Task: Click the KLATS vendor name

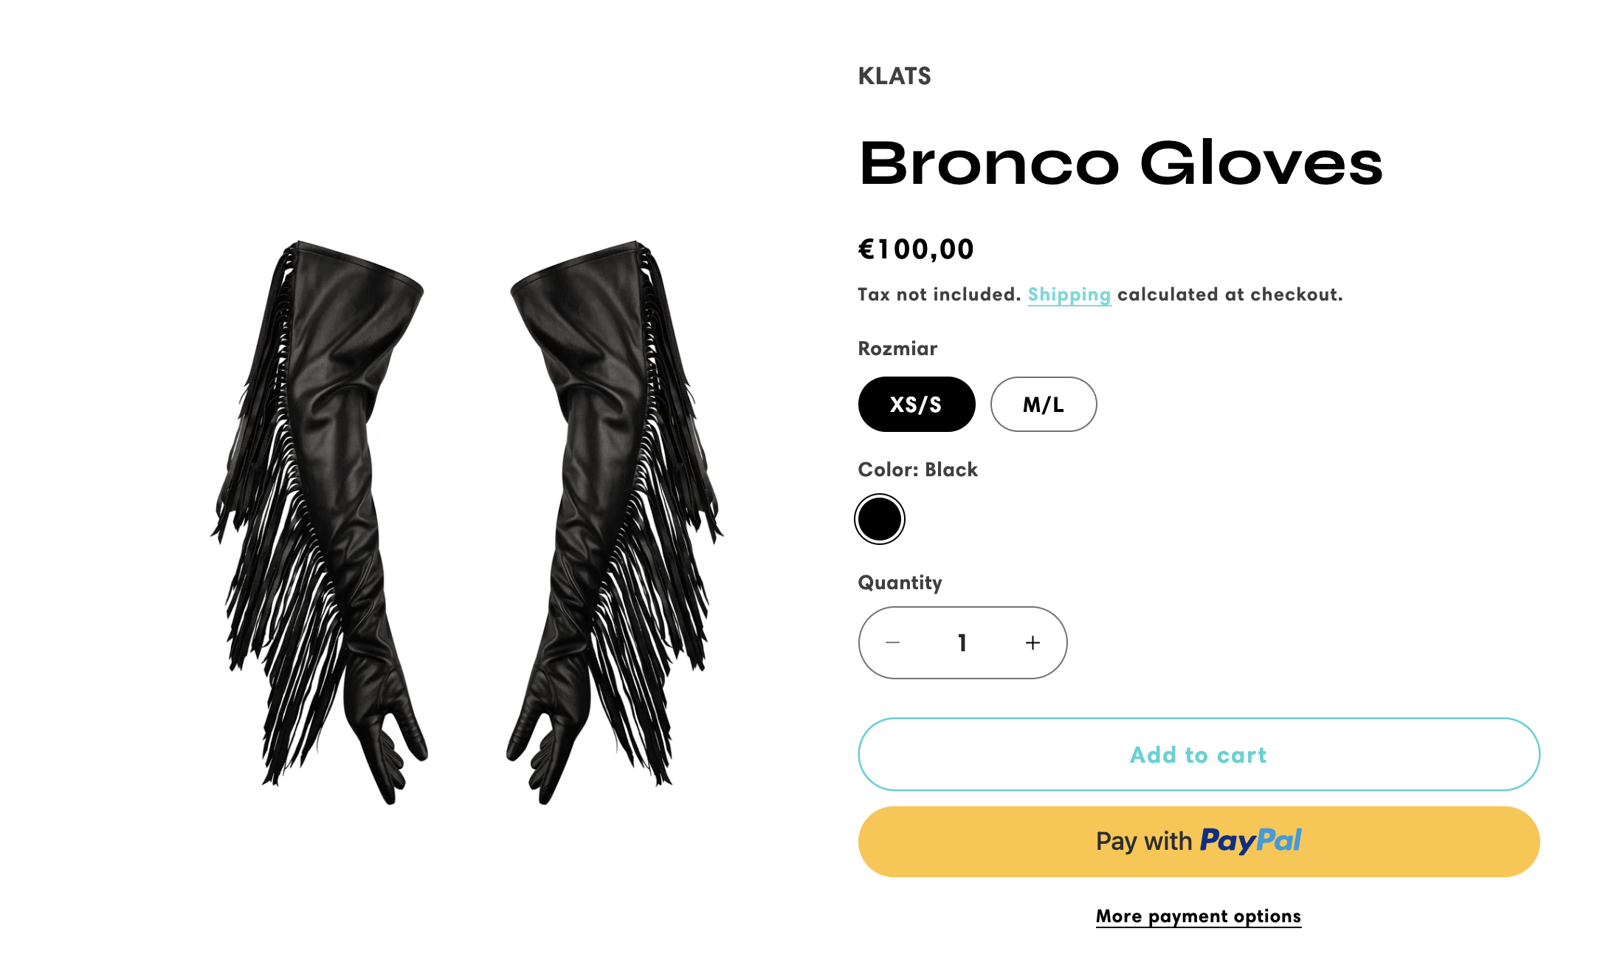Action: click(x=894, y=76)
